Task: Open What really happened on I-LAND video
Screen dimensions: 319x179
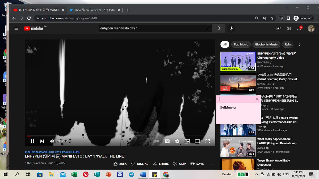Action: (238, 147)
